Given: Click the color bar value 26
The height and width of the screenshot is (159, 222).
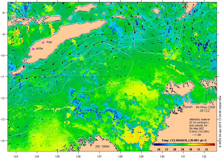Looking at the screenshot, I should 159,149.
